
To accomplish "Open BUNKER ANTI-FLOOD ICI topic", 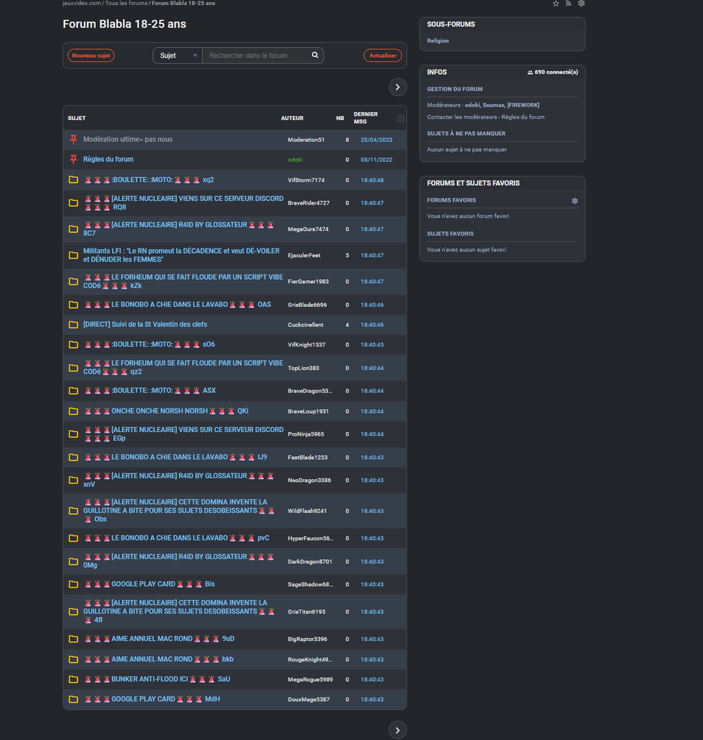I will click(149, 679).
